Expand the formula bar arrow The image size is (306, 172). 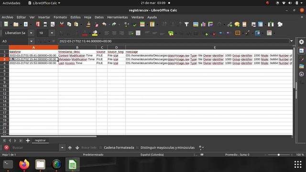292,41
